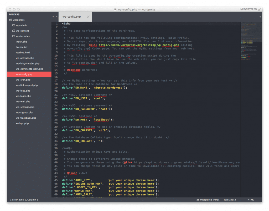Open wp-blog-header.php in sidebar
The image size is (269, 211).
28,63
